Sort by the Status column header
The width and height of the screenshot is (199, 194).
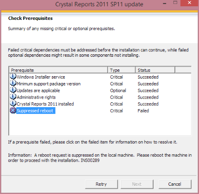click(155, 70)
